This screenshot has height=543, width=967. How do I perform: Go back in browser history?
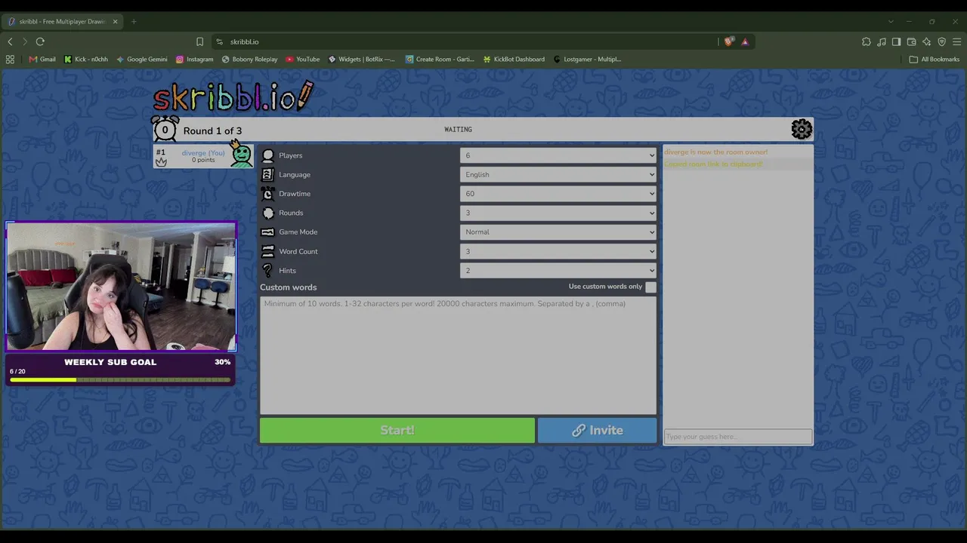pos(10,41)
